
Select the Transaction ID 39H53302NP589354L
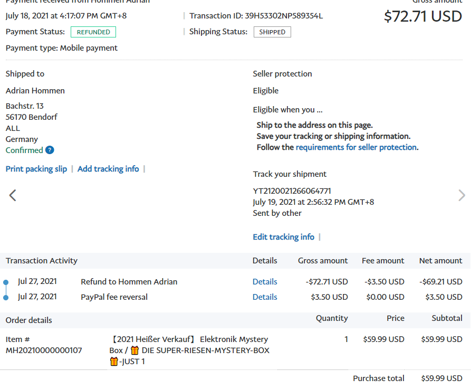[x=284, y=16]
